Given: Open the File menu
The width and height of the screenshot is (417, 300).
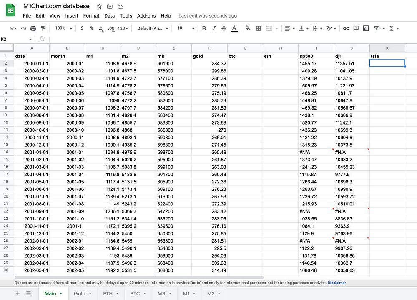Looking at the screenshot, I should [x=27, y=16].
